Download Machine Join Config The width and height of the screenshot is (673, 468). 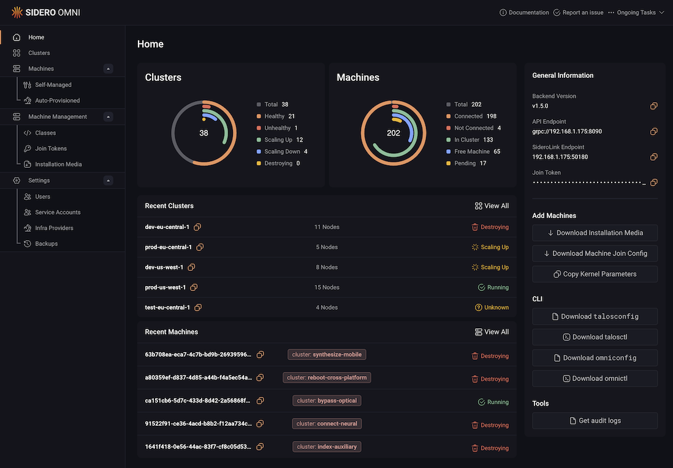(595, 254)
